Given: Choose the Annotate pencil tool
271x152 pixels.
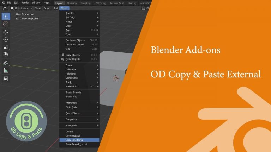Looking at the screenshot, I should click(x=6, y=63).
